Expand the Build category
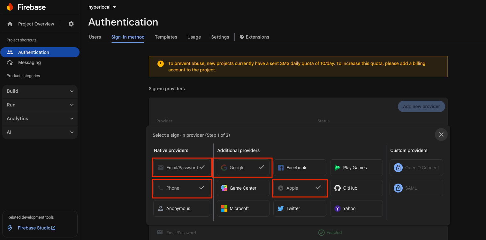 pos(40,91)
